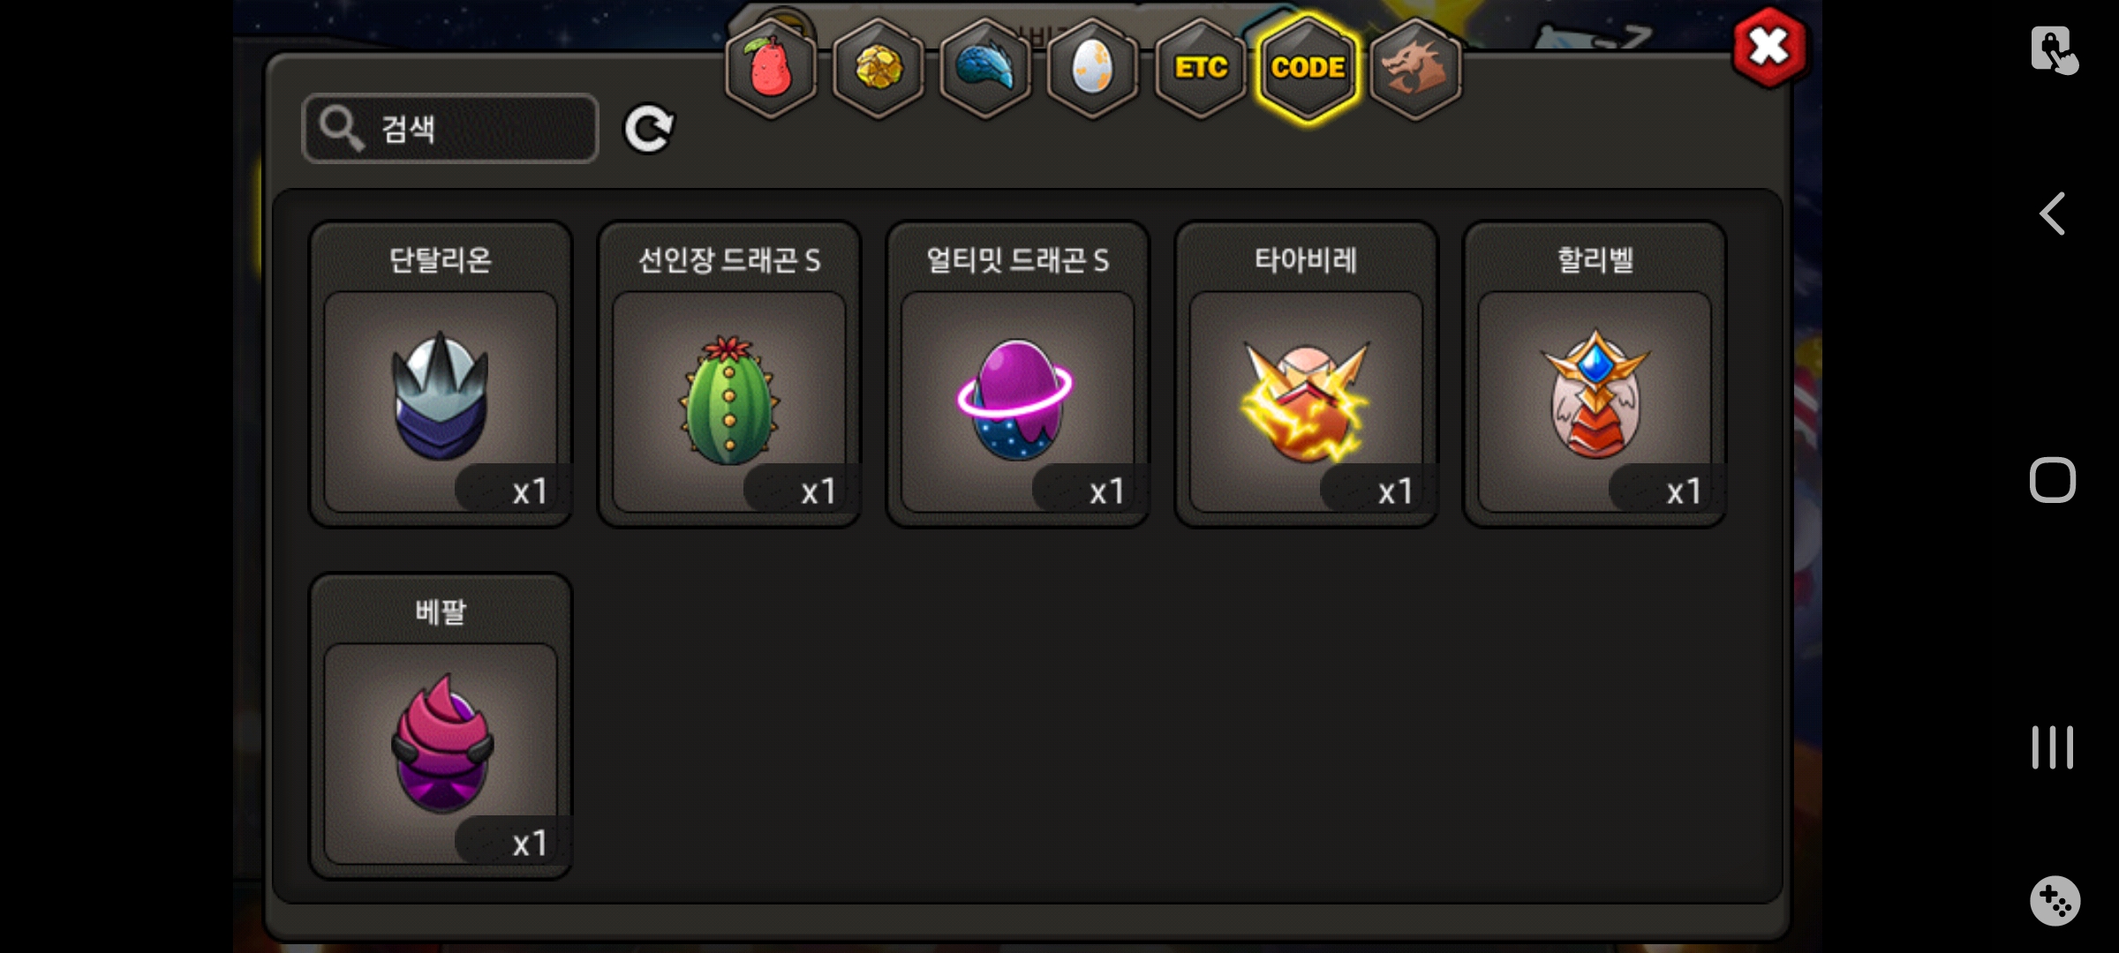2119x953 pixels.
Task: Select the 단탈리온 egg item
Action: coord(441,374)
